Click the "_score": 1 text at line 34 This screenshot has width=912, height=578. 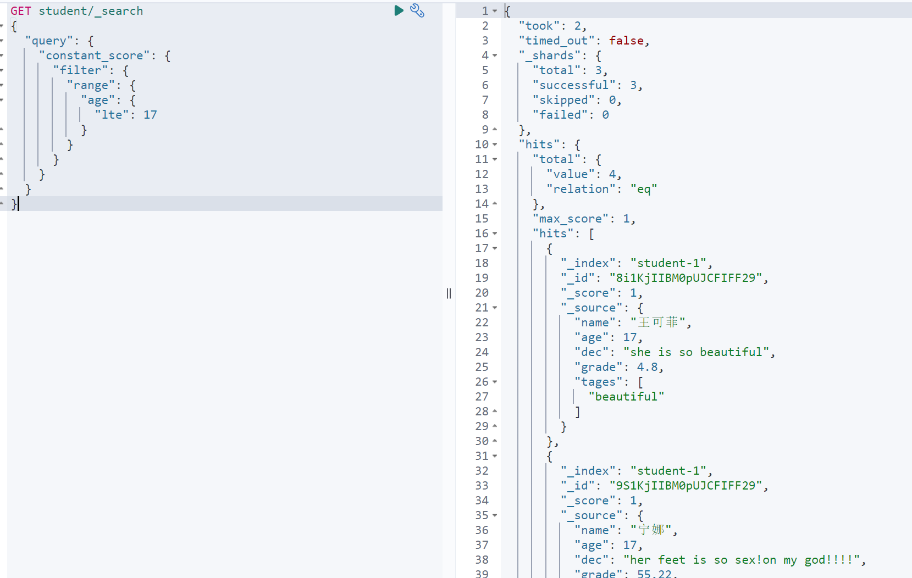point(601,501)
